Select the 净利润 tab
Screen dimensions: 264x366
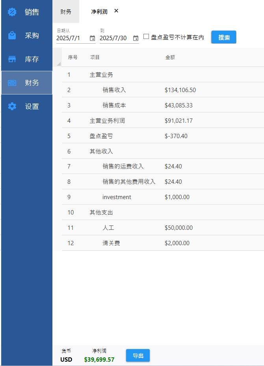click(99, 12)
